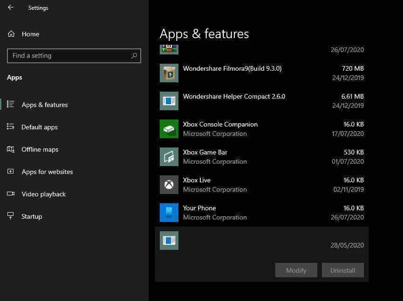Click the Apps & features page heading

pyautogui.click(x=204, y=34)
